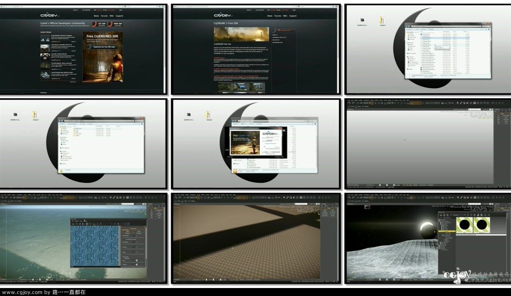
Task: Click the username field in CryDev login dialog
Action: click(x=272, y=137)
